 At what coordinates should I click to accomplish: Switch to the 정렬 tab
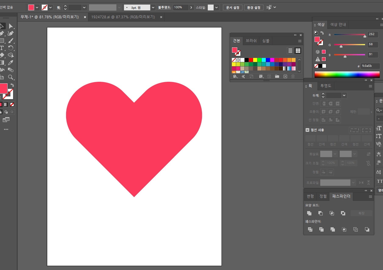click(323, 196)
